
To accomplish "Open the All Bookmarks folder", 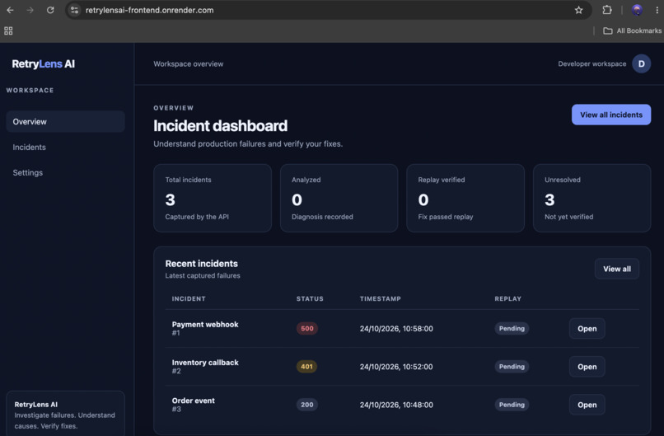I will coord(632,30).
